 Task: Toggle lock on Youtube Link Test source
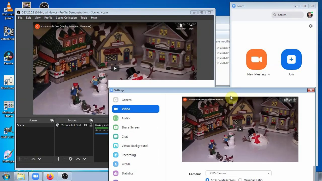(x=91, y=125)
